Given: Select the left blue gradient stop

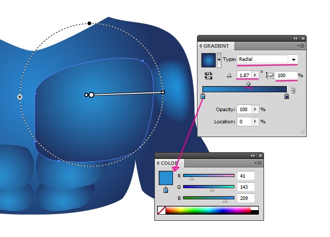Looking at the screenshot, I should 203,96.
